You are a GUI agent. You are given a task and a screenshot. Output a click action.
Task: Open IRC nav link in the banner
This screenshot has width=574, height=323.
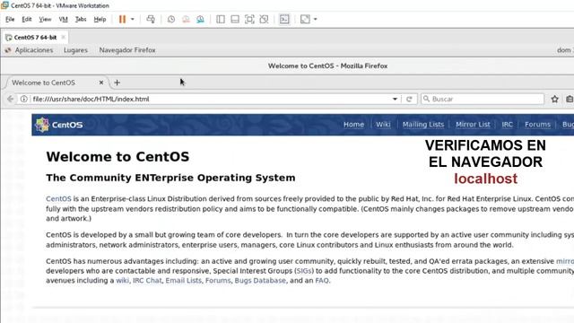[507, 125]
